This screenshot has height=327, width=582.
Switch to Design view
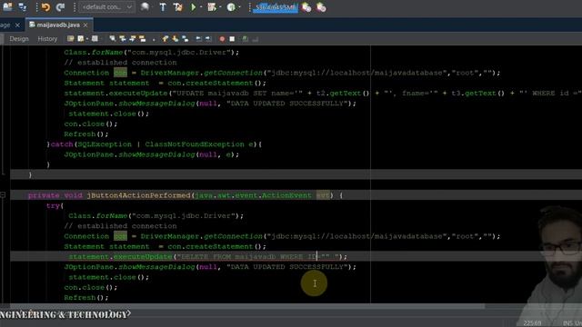tap(19, 38)
